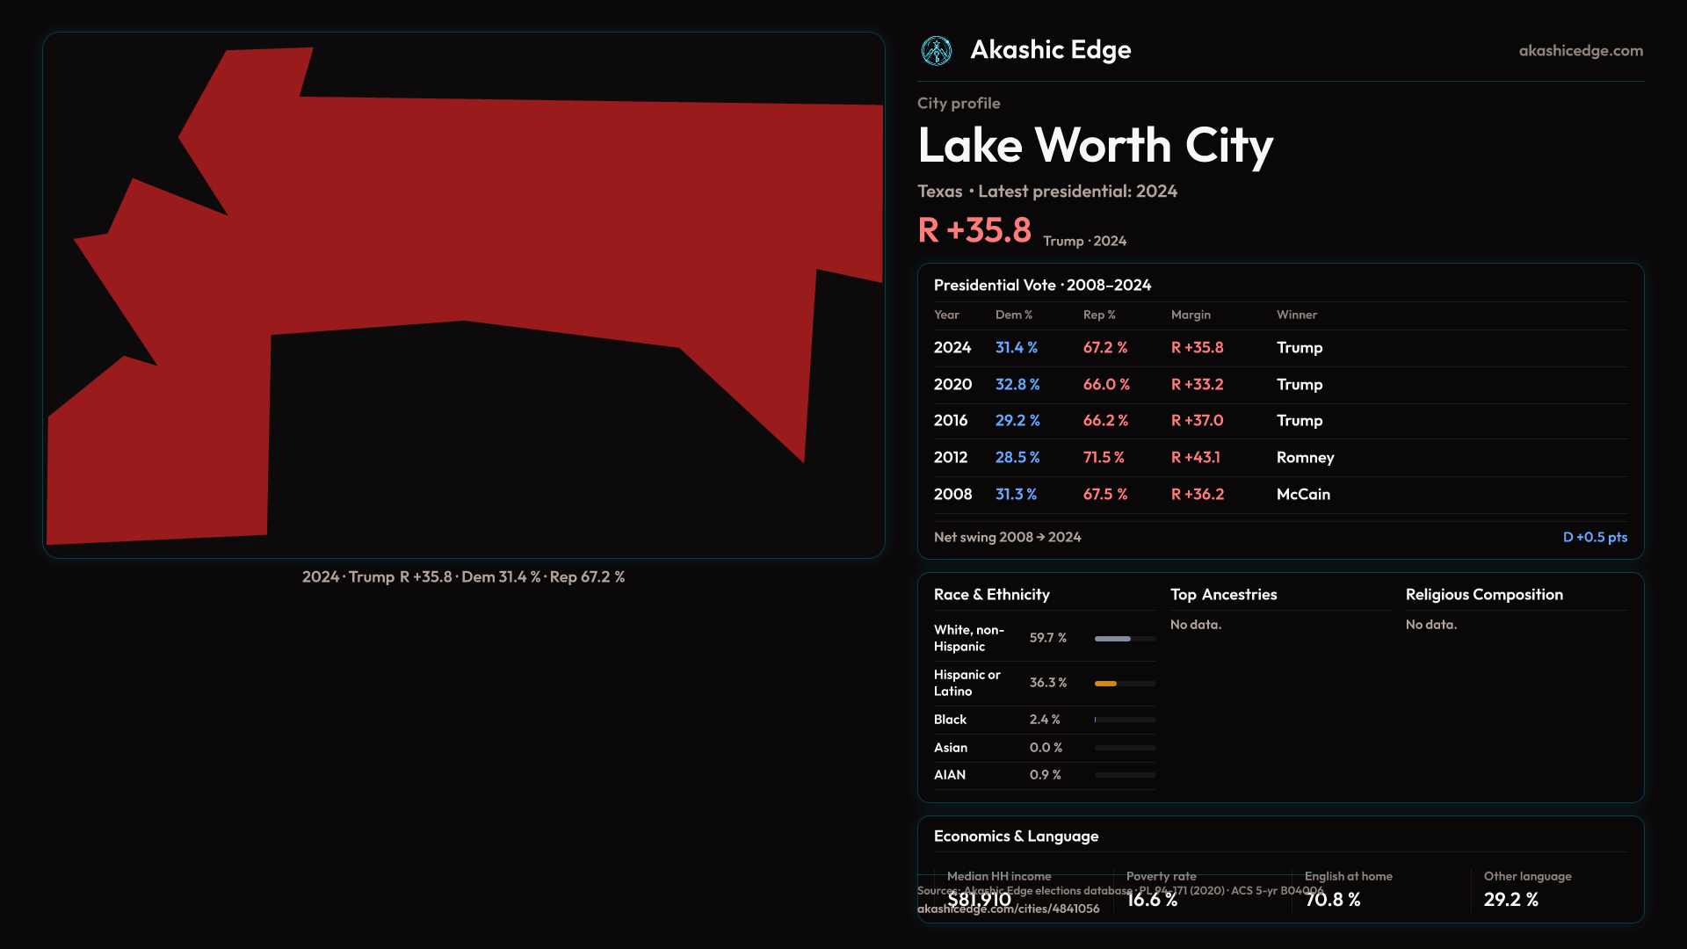The width and height of the screenshot is (1687, 949).
Task: Click the Median HH income value
Action: 979,900
